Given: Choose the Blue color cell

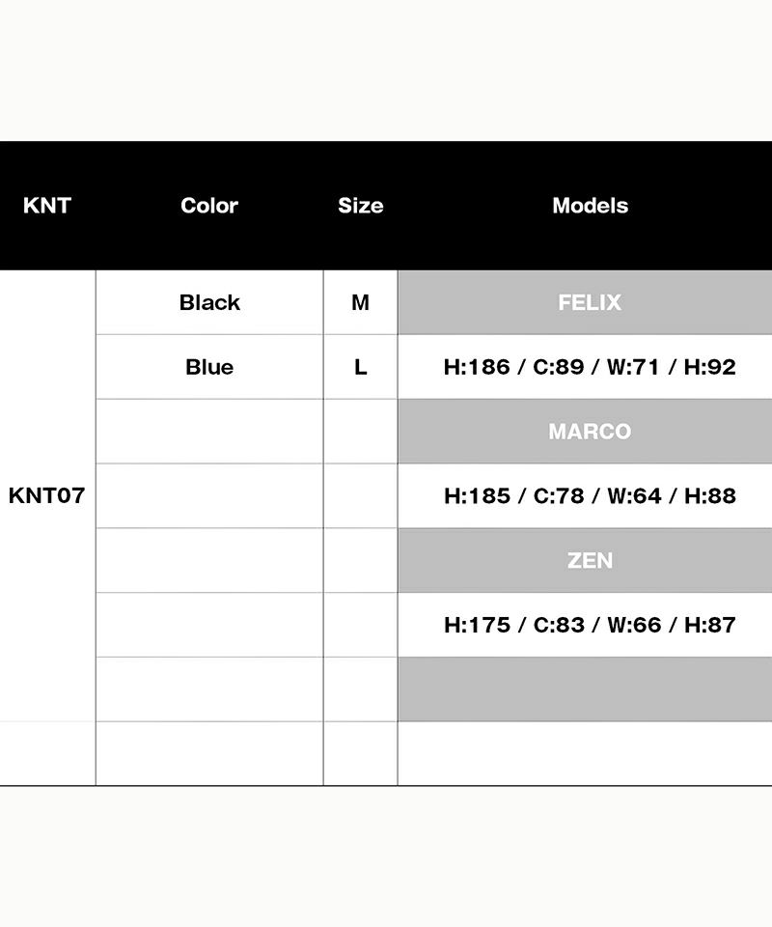Looking at the screenshot, I should [x=209, y=367].
